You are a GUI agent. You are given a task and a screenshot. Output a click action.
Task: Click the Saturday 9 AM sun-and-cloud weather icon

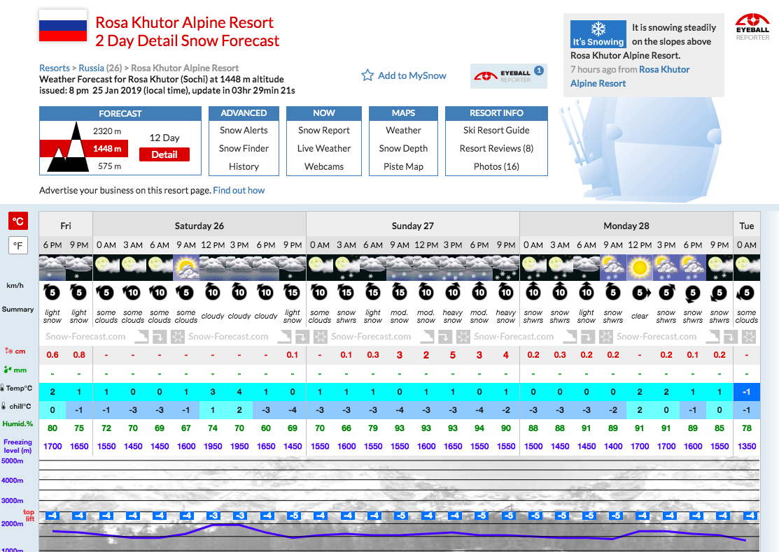(186, 268)
